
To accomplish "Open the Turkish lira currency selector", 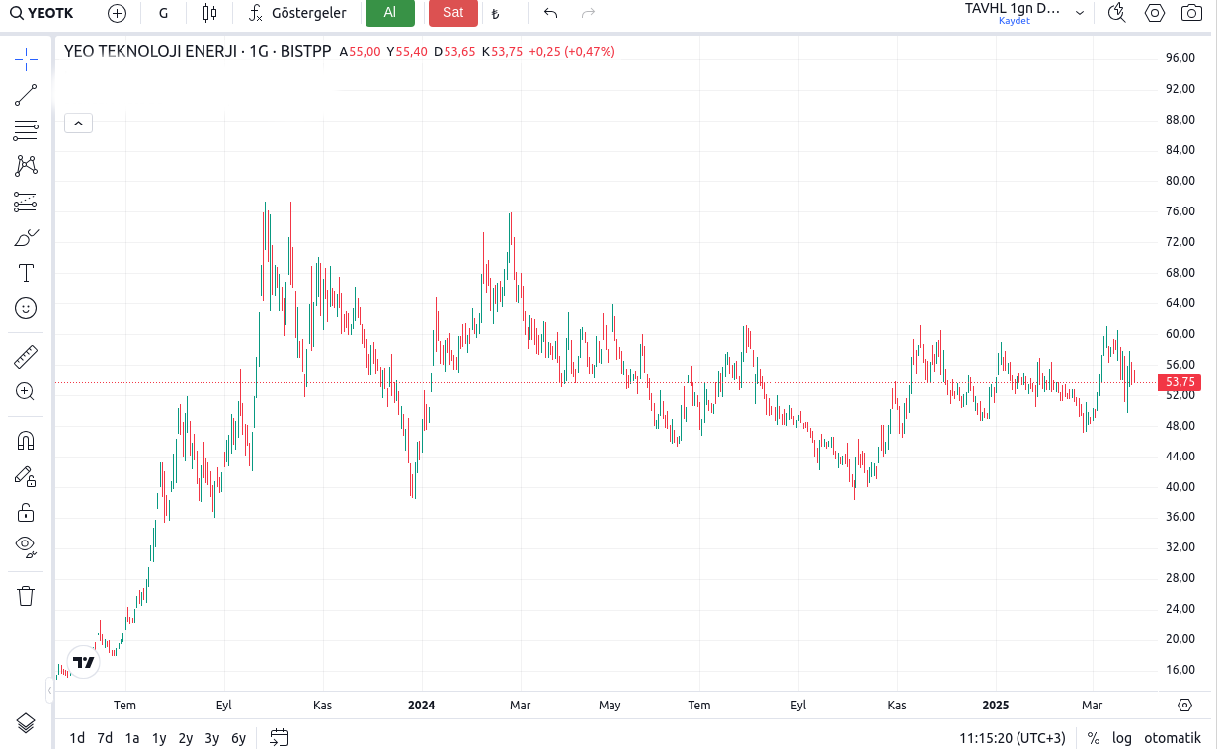I will (x=495, y=13).
